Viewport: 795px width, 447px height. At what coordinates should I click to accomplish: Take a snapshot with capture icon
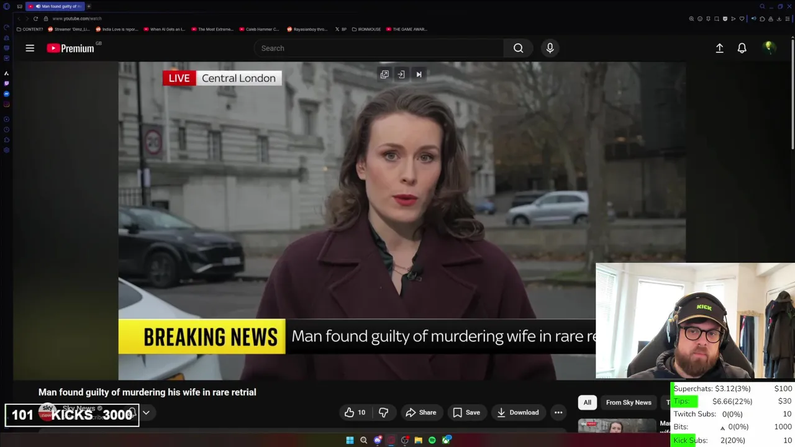(x=717, y=19)
